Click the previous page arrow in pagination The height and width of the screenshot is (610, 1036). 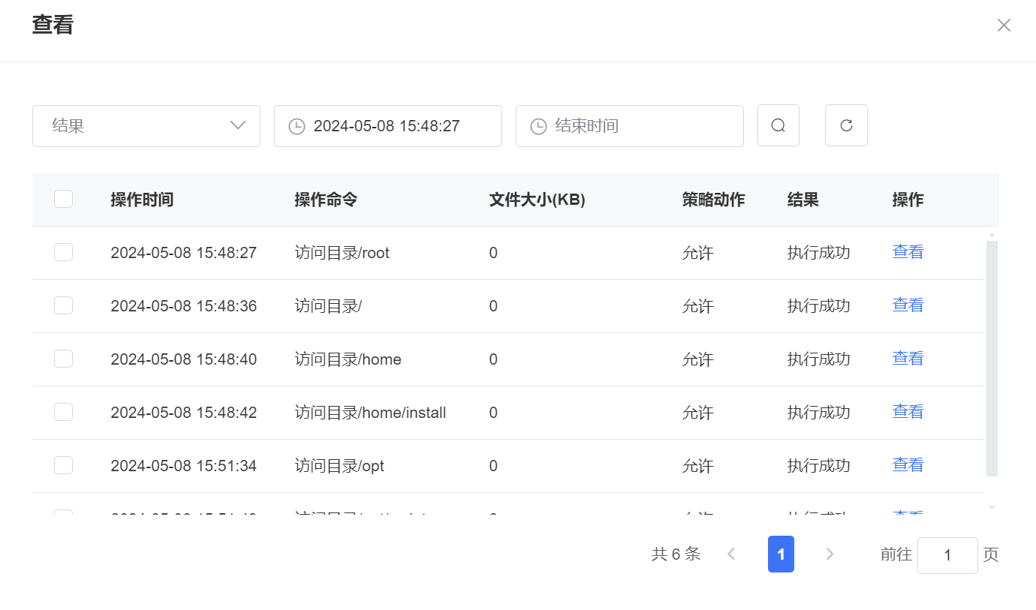731,554
